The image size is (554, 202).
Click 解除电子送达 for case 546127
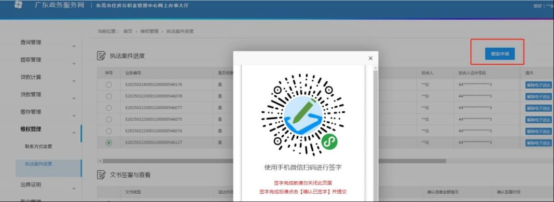[x=538, y=143]
